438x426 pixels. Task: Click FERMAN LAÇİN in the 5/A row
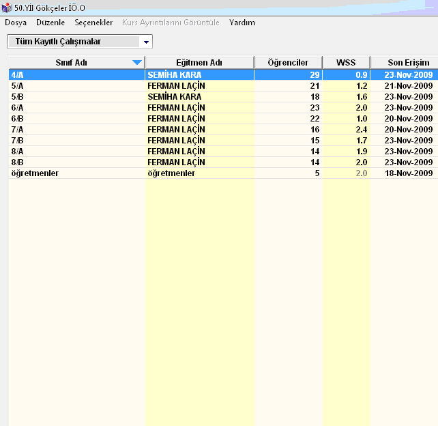(x=176, y=86)
